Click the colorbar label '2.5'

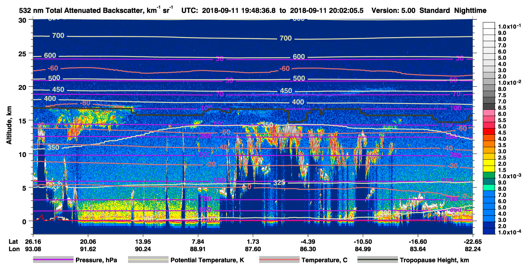pyautogui.click(x=502, y=158)
